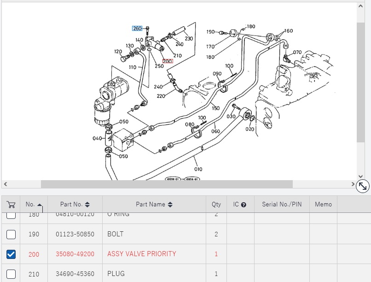Click the diagram scroll up arrow
371x282 pixels.
tap(361, 6)
